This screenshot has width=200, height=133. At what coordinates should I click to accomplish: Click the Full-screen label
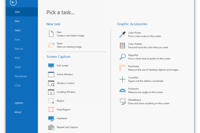(63, 66)
